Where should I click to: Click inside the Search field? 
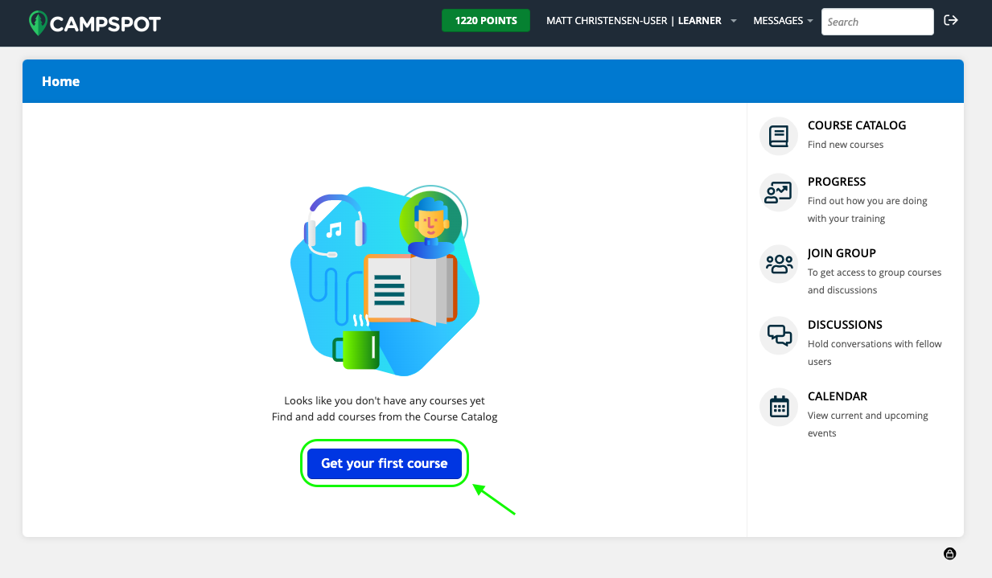click(x=877, y=22)
